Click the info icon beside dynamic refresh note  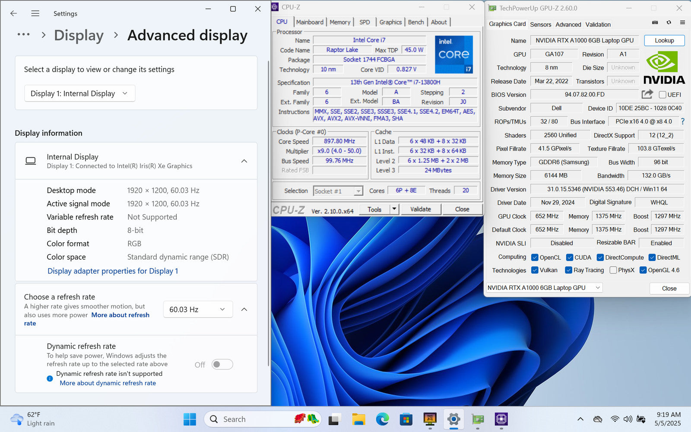tap(50, 378)
